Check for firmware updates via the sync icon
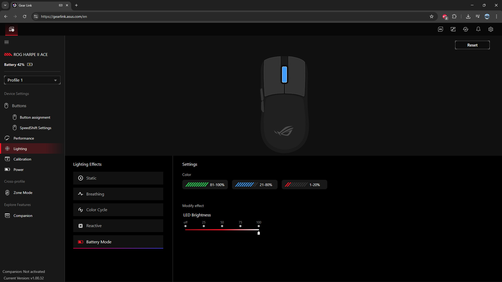Screen dimensions: 502x282 pos(466,29)
